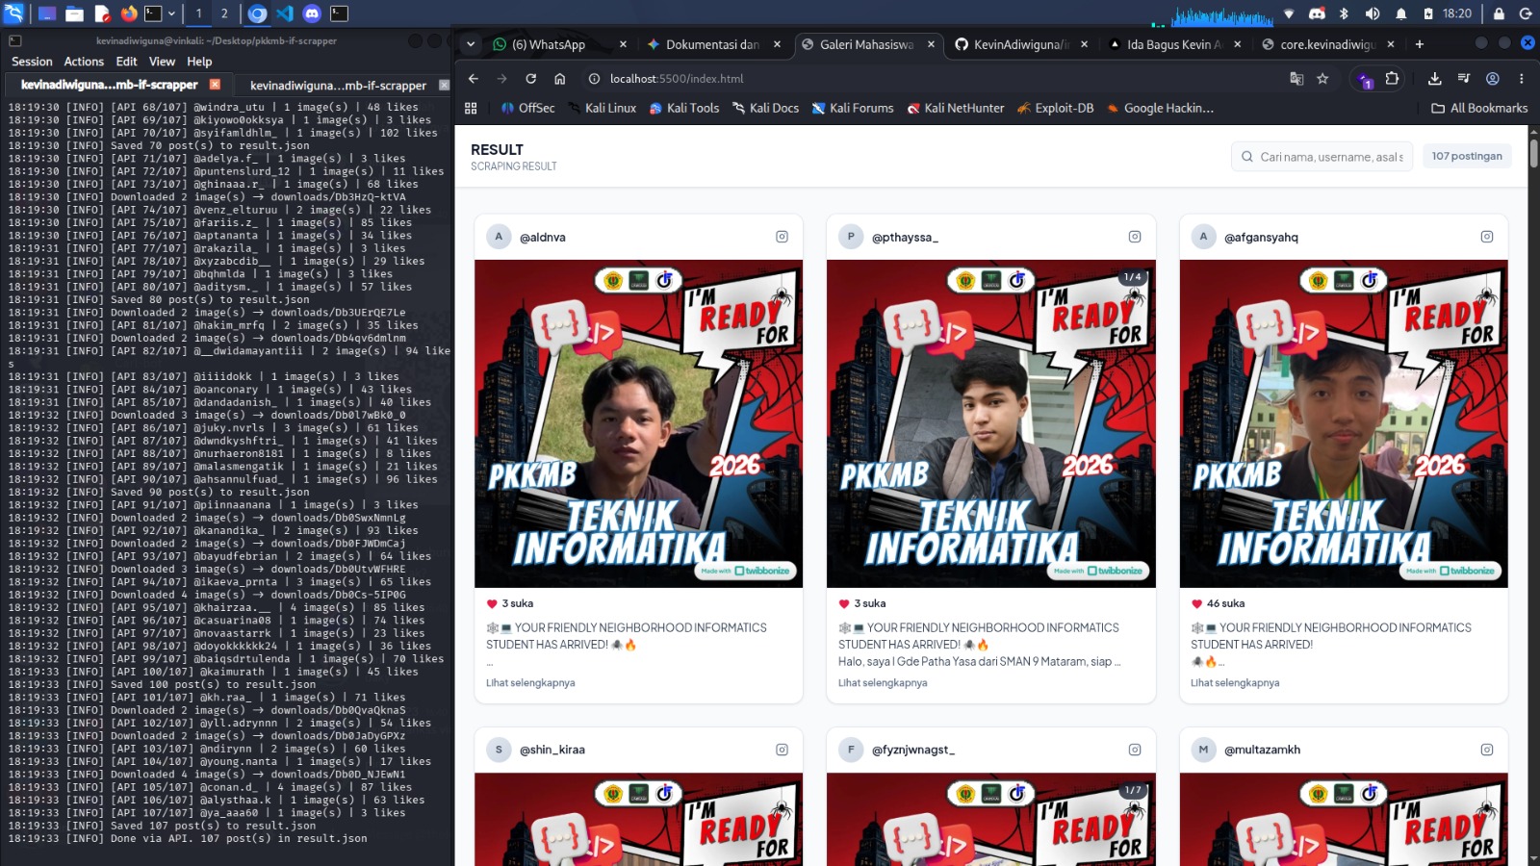Open the Kali Tools bookmark

pos(684,109)
